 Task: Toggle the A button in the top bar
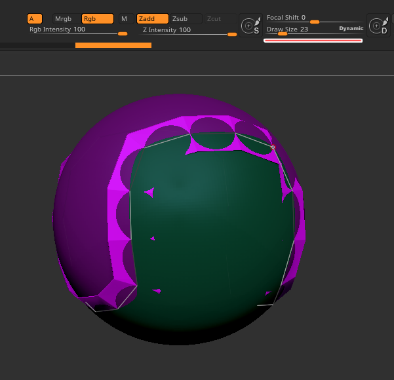(34, 19)
